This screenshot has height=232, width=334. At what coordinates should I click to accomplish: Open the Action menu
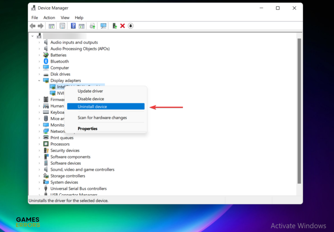pos(49,17)
